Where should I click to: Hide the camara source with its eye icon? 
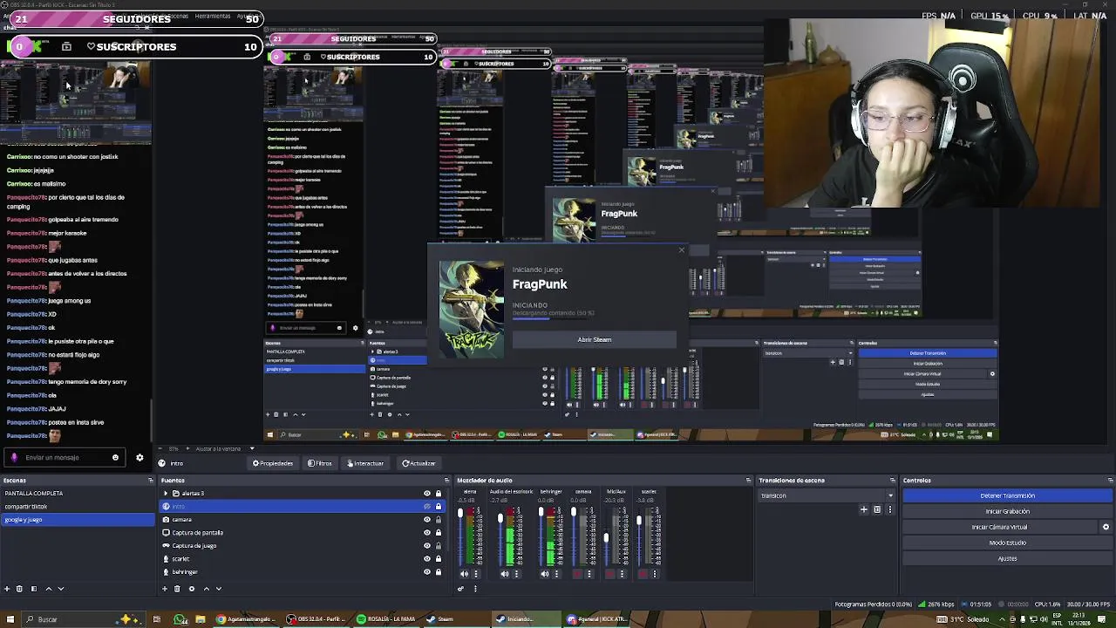[x=427, y=520]
